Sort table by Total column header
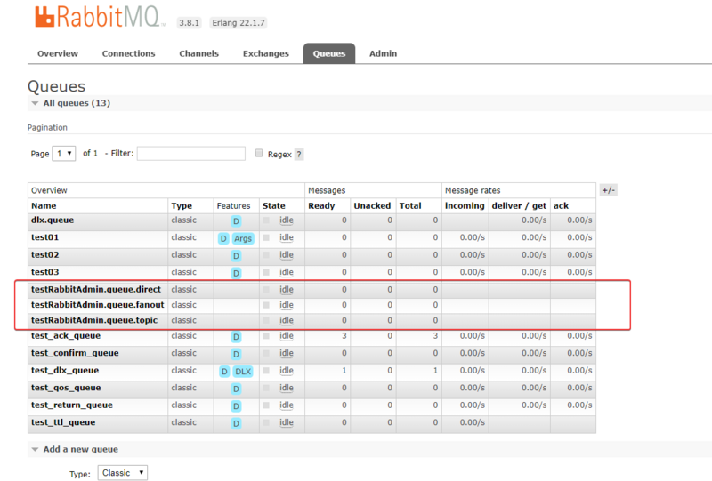The height and width of the screenshot is (481, 712). pos(410,205)
